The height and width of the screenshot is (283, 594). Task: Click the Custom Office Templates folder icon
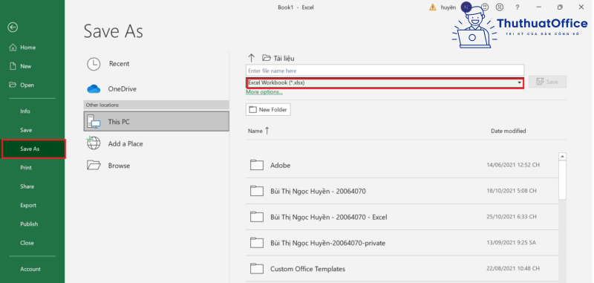click(256, 269)
